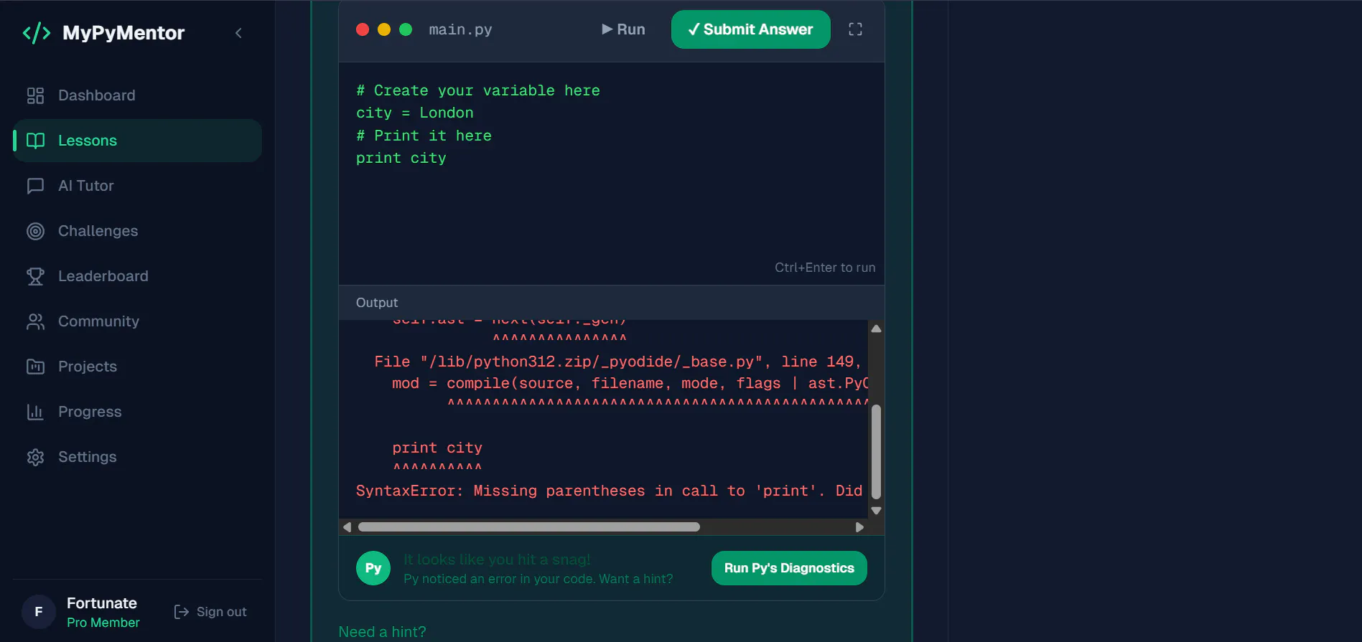This screenshot has width=1362, height=642.
Task: Click the main.py file name
Action: (460, 29)
